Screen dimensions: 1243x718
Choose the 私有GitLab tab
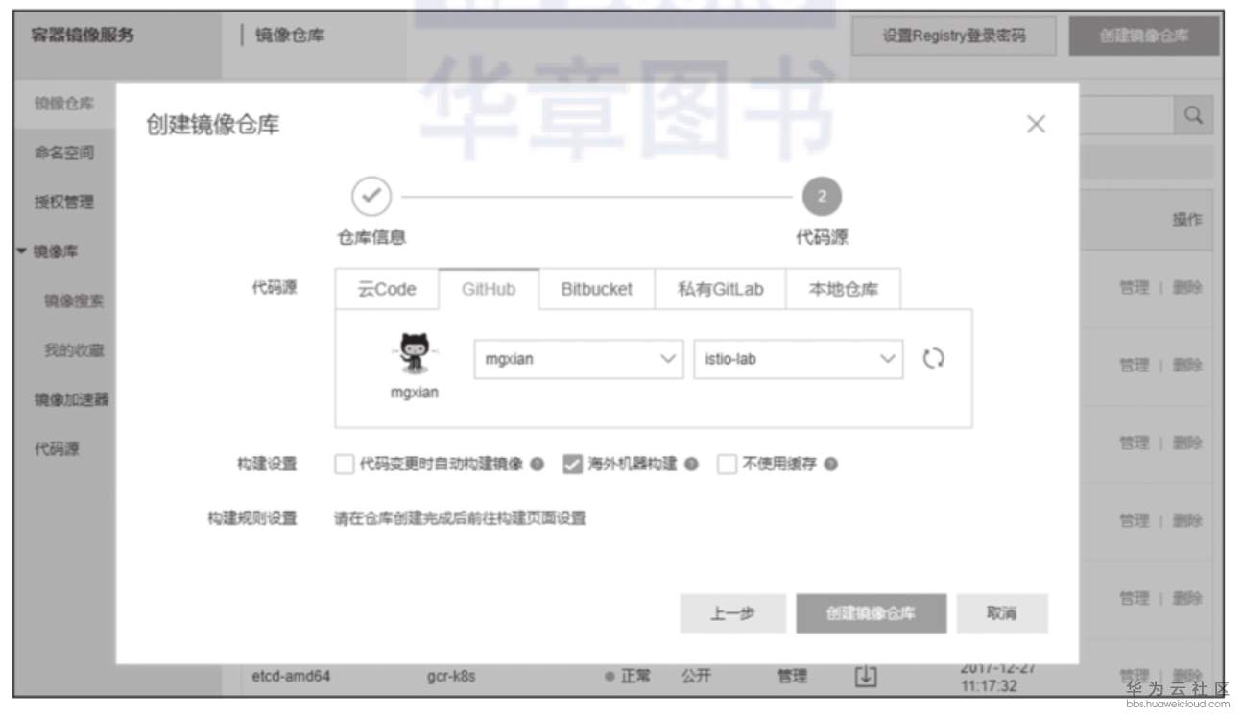pyautogui.click(x=720, y=289)
